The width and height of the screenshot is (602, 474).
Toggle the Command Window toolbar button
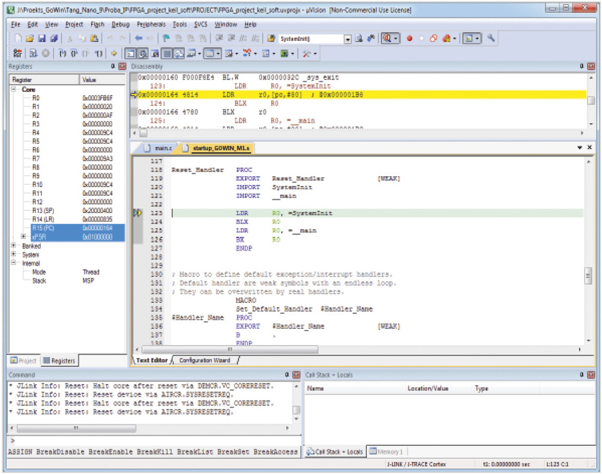[x=130, y=54]
